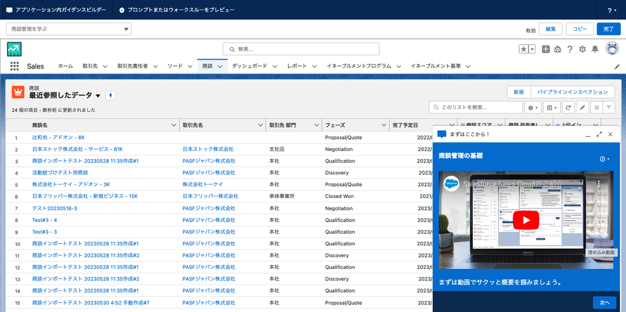Click the 完了 button

(x=609, y=29)
